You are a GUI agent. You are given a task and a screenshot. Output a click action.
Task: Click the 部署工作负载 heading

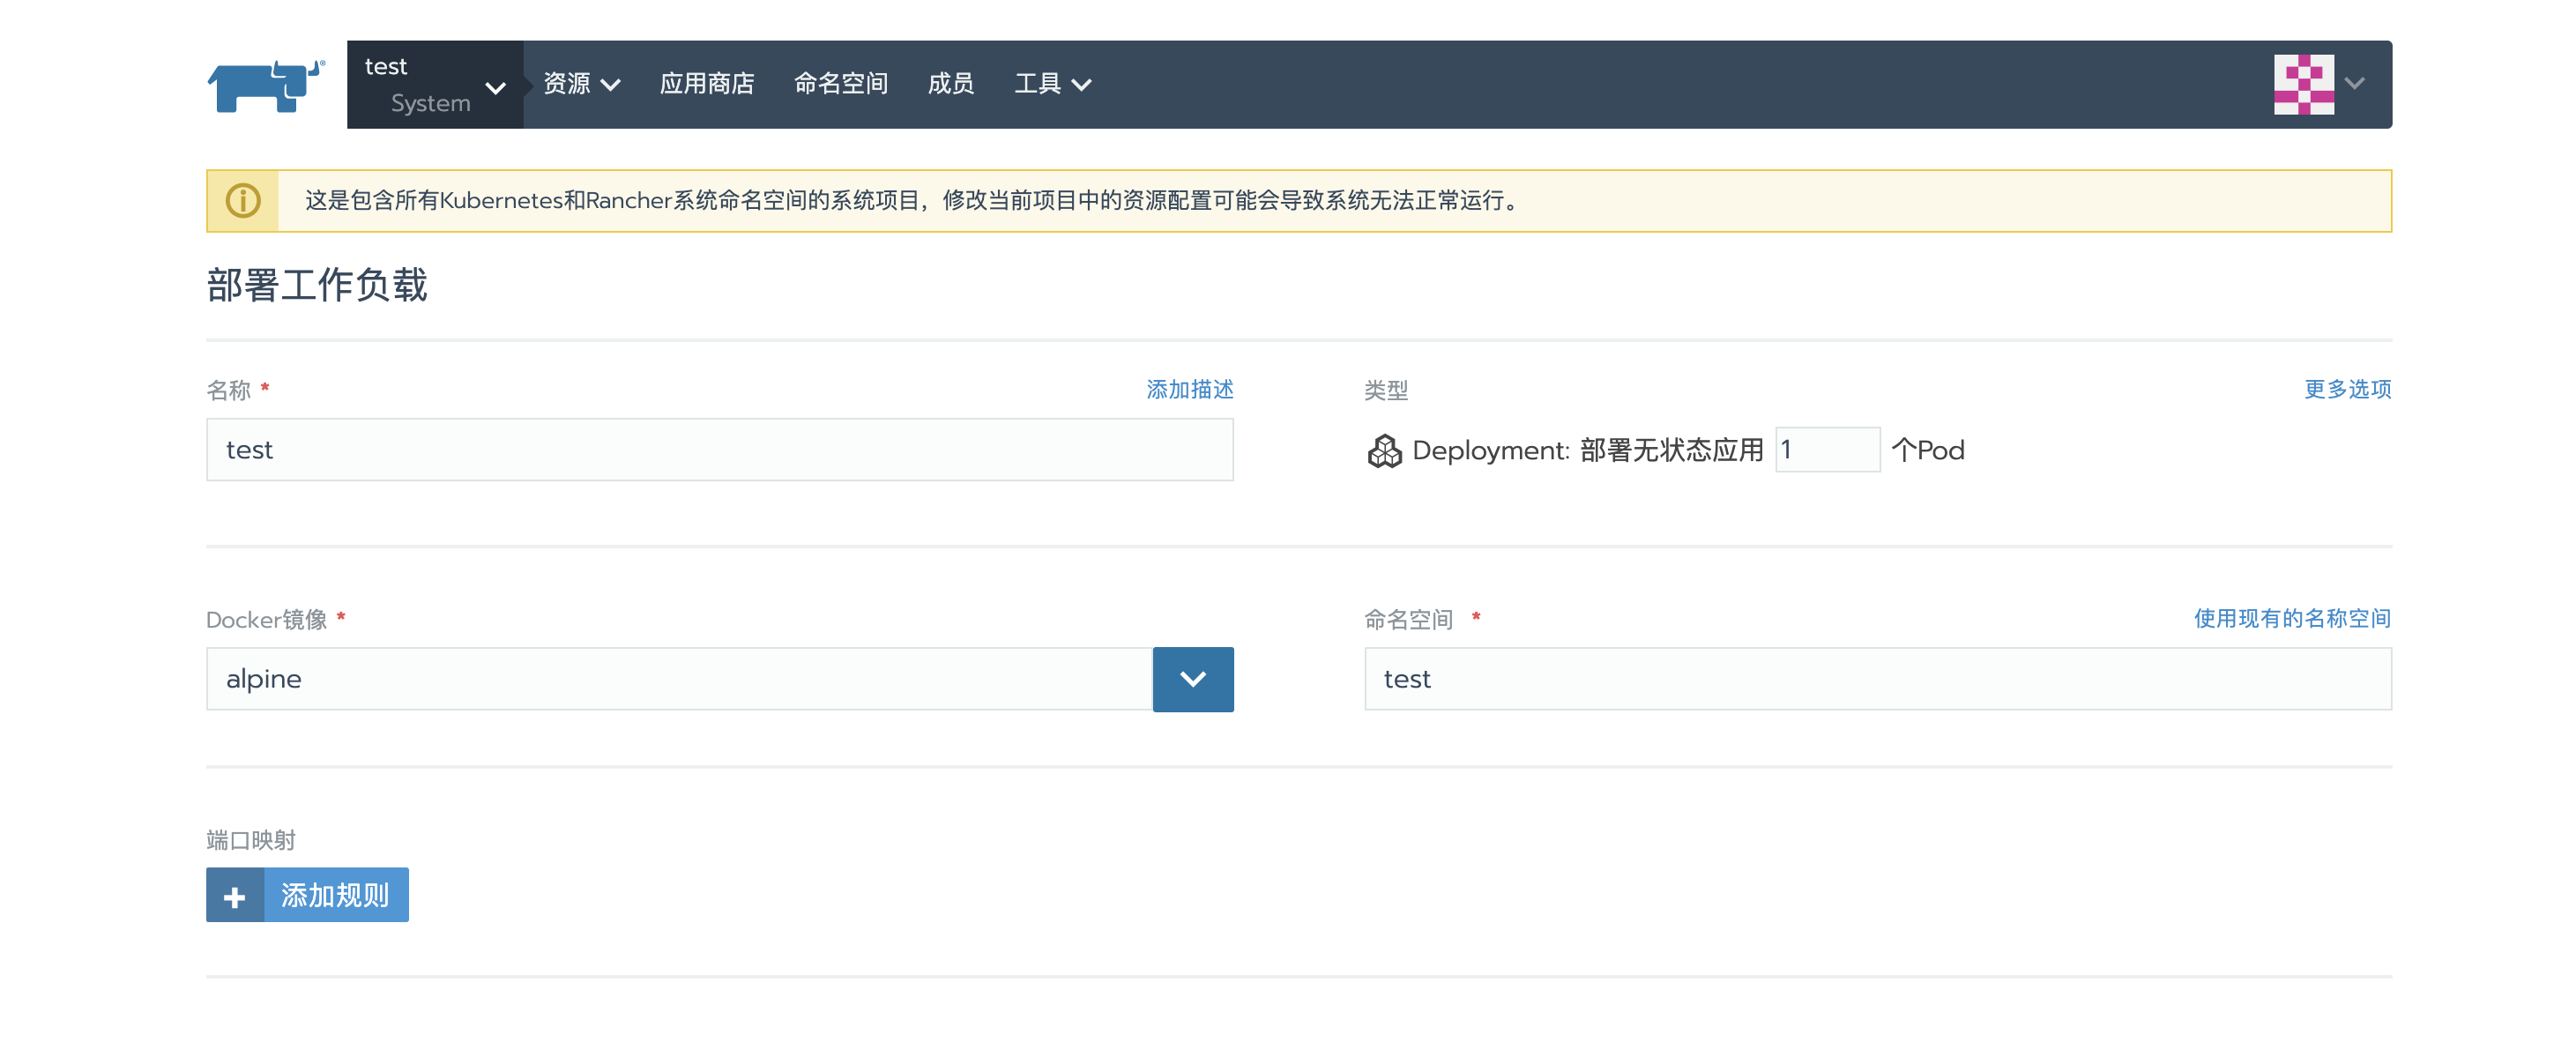pos(317,285)
